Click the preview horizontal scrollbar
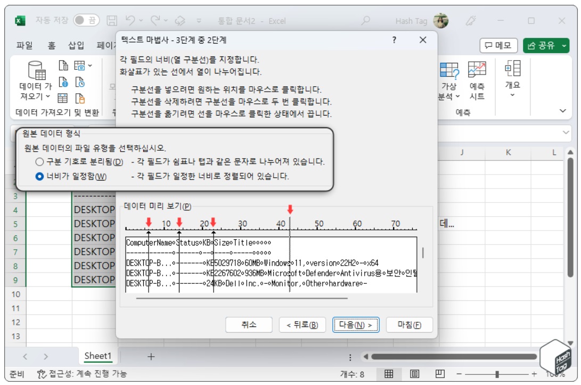581x385 pixels. point(242,298)
